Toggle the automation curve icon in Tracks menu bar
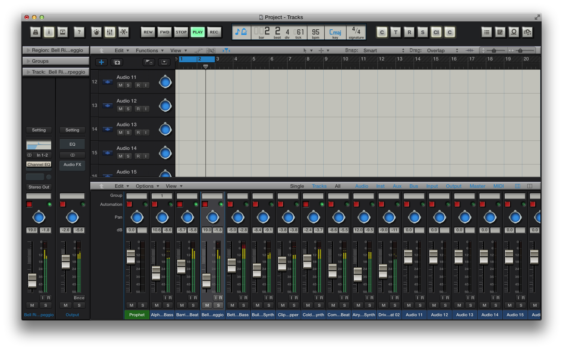Viewport: 563px width, 350px height. tap(198, 50)
